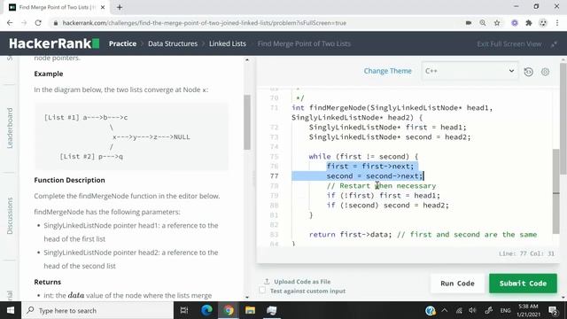Click the pen/link tray icon
The width and height of the screenshot is (567, 319).
click(x=488, y=311)
